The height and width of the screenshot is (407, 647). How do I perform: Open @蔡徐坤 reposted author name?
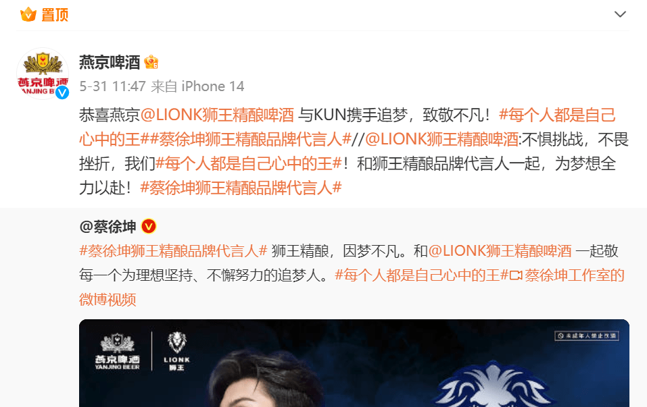107,227
